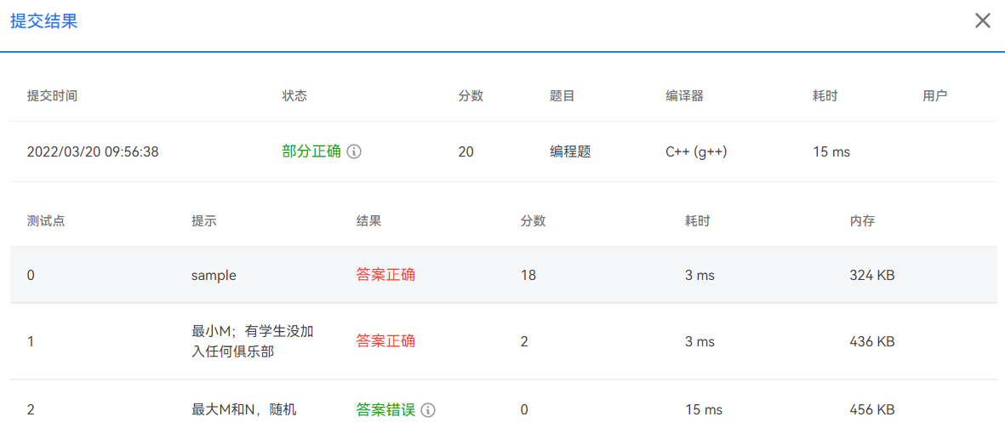Click 3 ms time in the sample row
Viewport: 1005px width, 434px height.
[700, 275]
